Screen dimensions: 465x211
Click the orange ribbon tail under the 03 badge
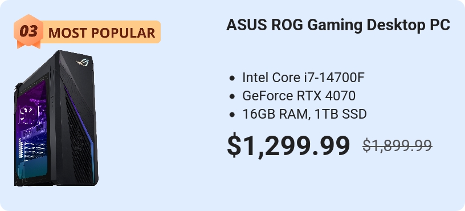pos(28,45)
